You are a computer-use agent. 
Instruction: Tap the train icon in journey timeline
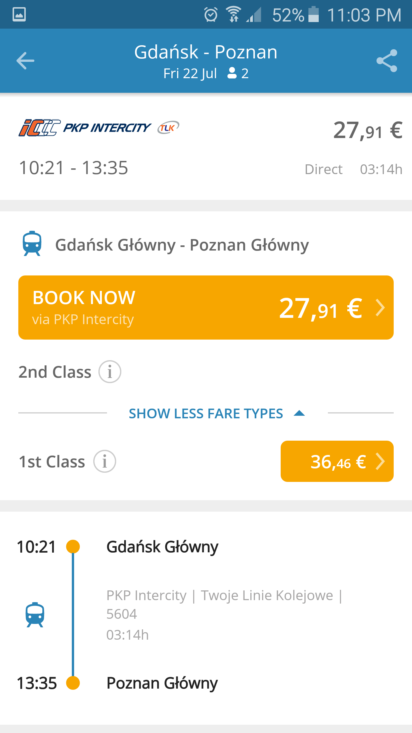coord(35,614)
